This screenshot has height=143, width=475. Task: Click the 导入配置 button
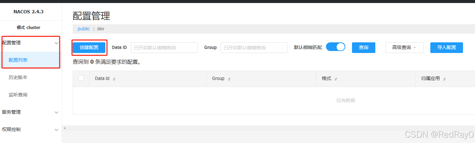click(447, 48)
